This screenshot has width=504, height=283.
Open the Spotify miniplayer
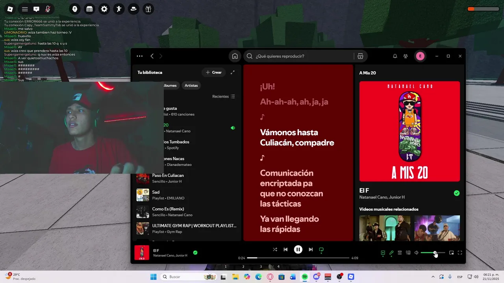452,253
